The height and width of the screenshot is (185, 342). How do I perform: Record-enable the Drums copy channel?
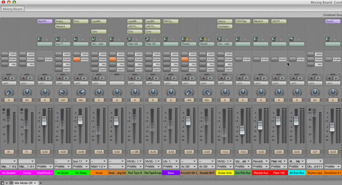click(311, 64)
